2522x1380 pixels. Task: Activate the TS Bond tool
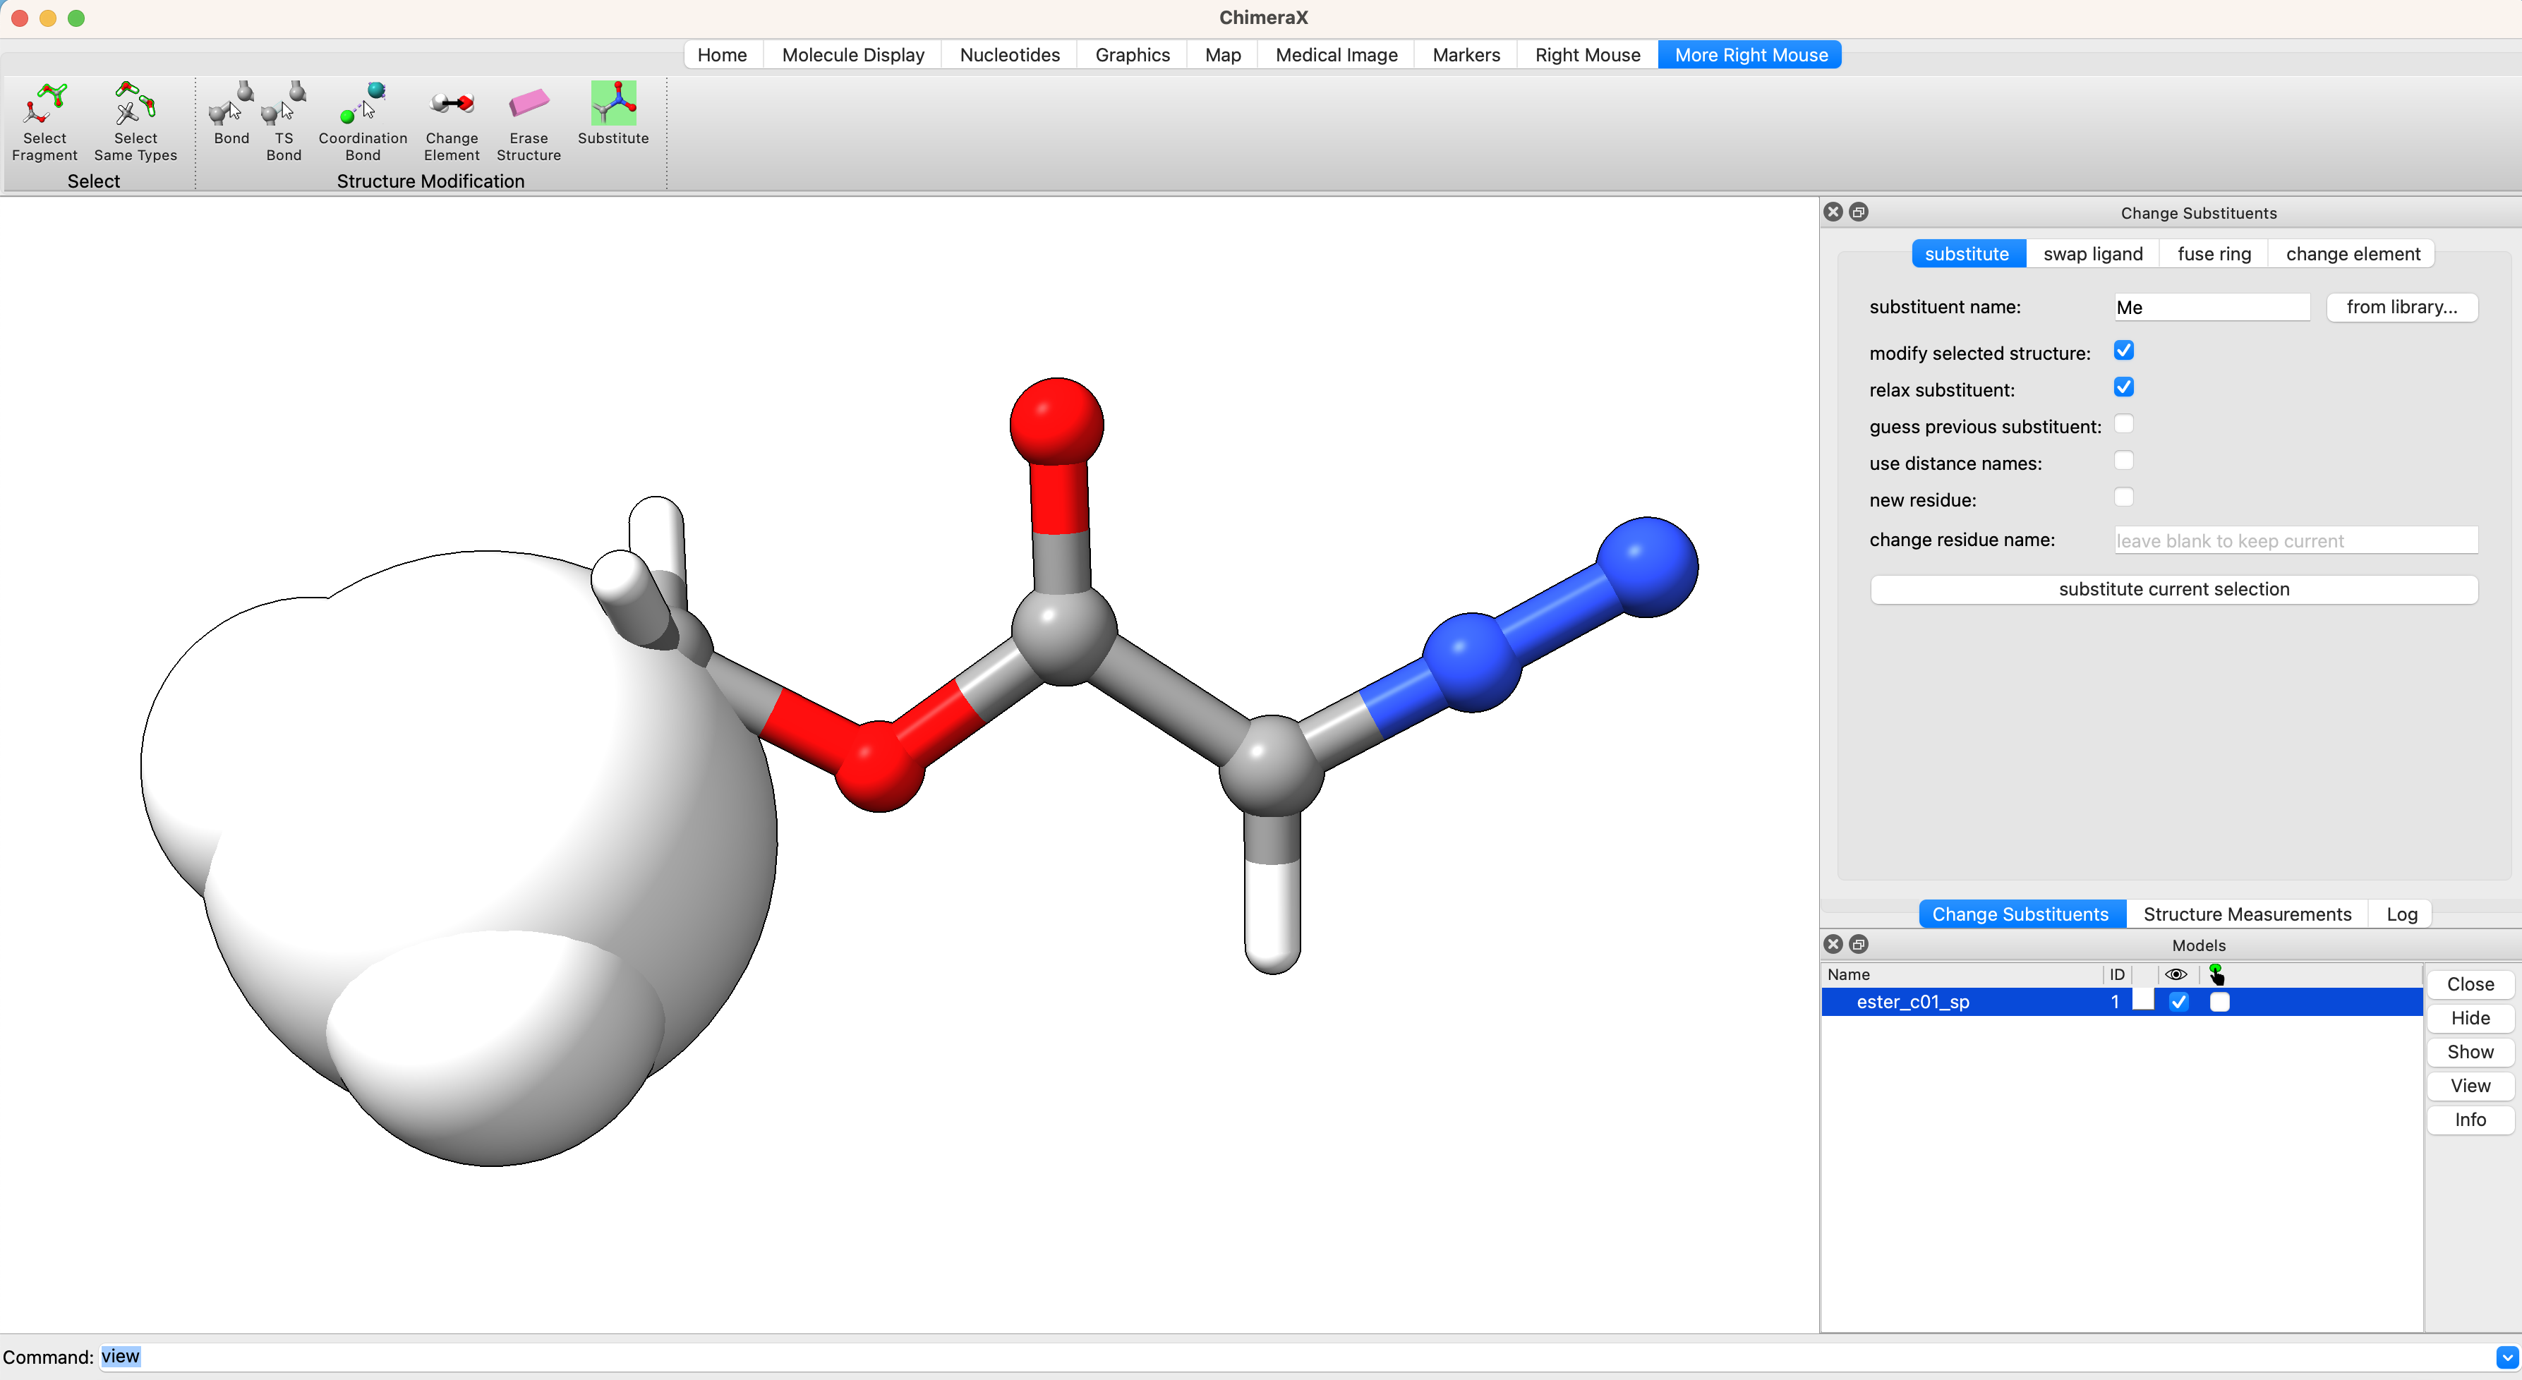pyautogui.click(x=284, y=121)
